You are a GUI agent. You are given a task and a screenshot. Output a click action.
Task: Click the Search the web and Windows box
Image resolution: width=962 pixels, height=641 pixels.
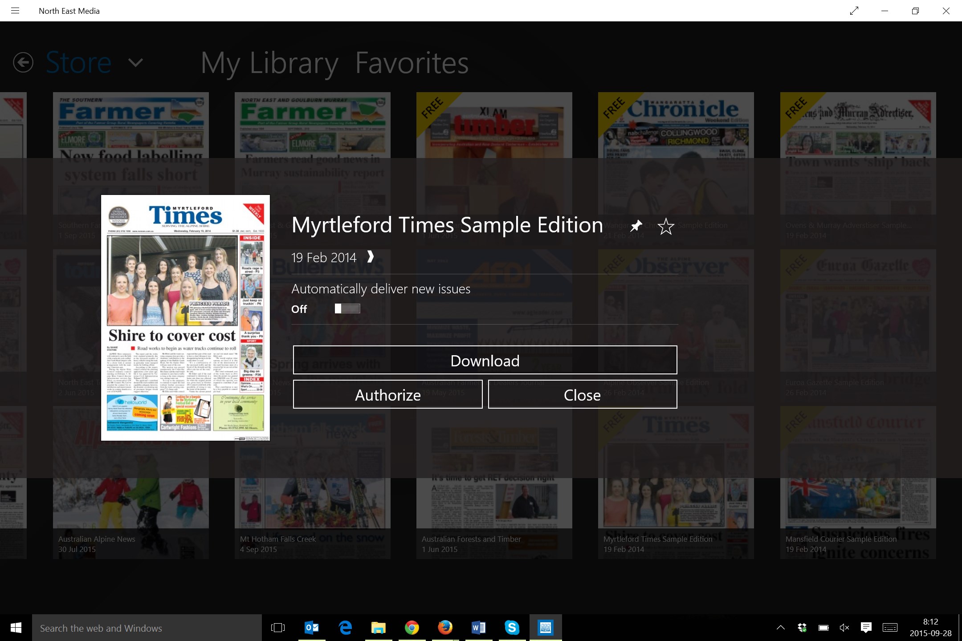(x=147, y=628)
